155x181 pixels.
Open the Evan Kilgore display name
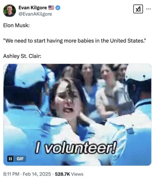click(x=33, y=8)
